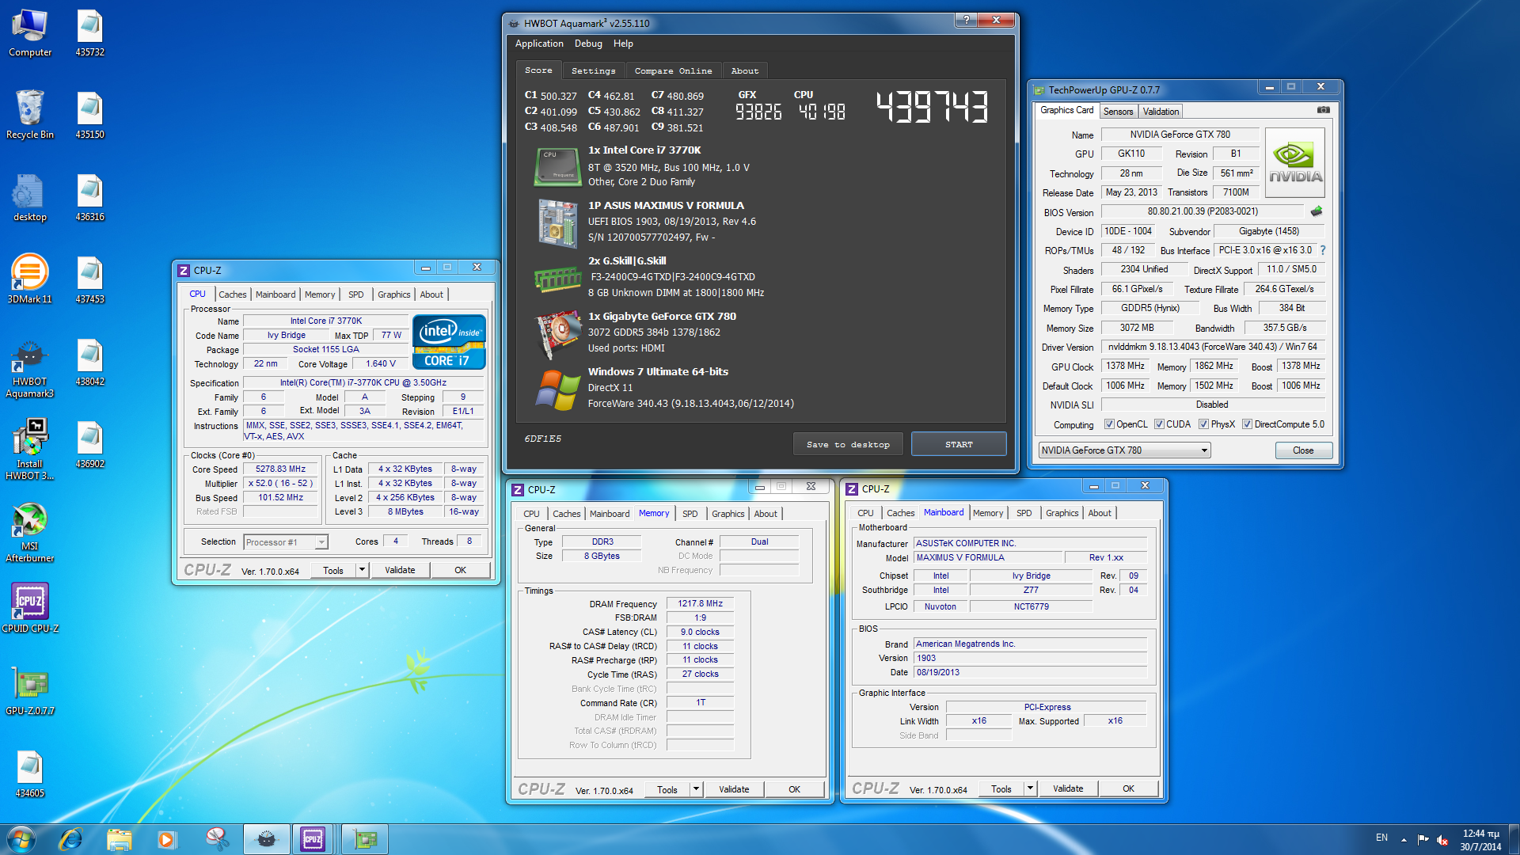
Task: Click Tools button in CPU-Z Mainboard window
Action: (x=1001, y=788)
